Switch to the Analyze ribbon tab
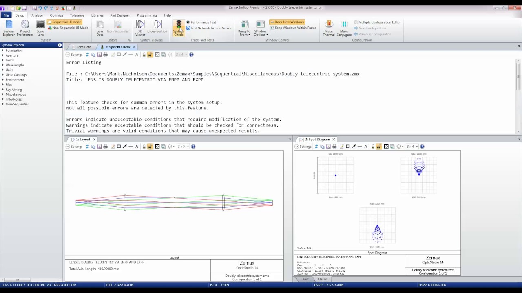 click(37, 15)
